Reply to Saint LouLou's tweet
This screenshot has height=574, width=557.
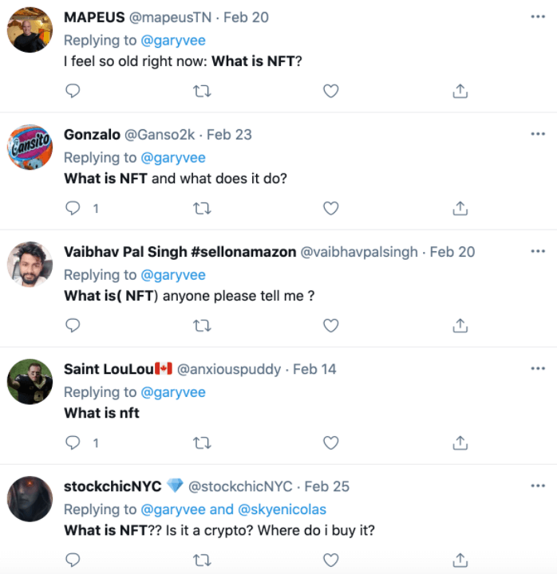coord(73,442)
